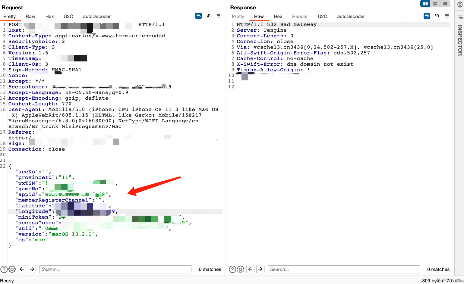Viewport: 464px width, 284px height.
Task: Switch Response view to Raw tab
Action: pos(259,17)
